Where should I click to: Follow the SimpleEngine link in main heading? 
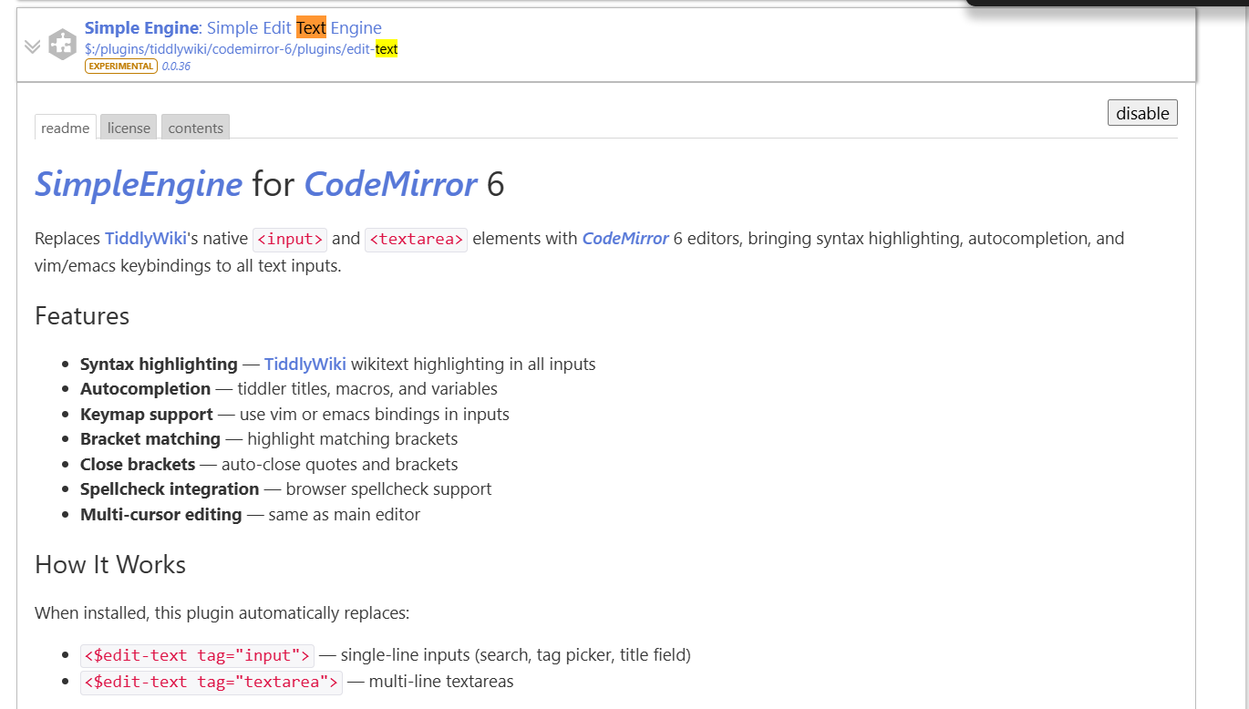click(139, 184)
